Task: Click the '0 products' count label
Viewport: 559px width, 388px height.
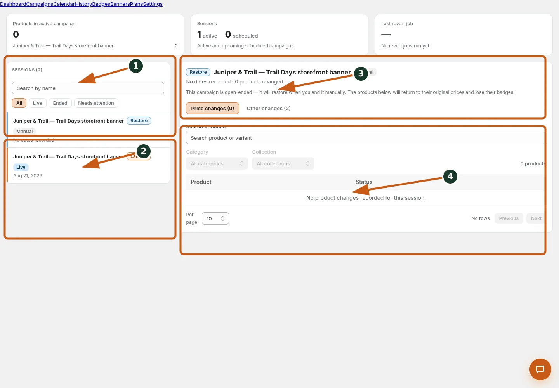Action: [x=533, y=163]
